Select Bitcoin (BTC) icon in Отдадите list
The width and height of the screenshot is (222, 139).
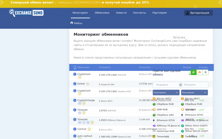(x=154, y=99)
